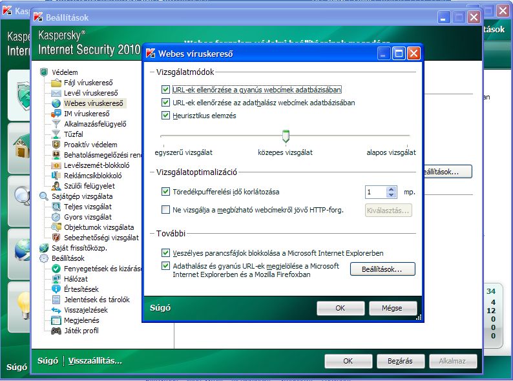
Task: Click the heuristic analysis level slider handle
Action: [286, 136]
